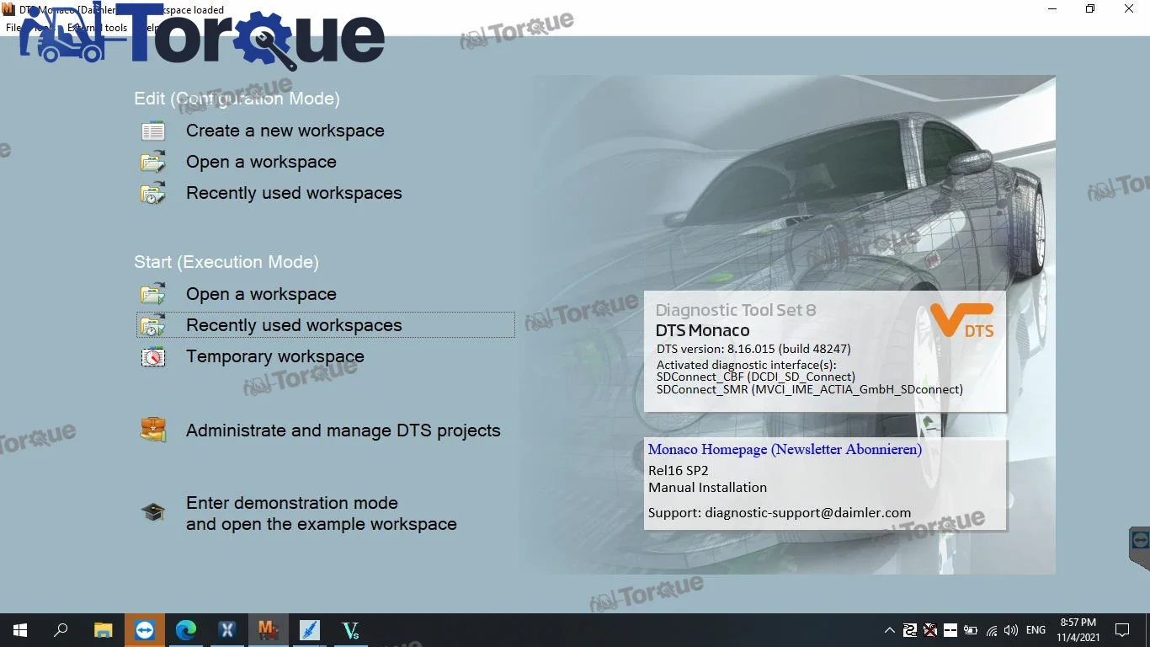
Task: Show hidden system tray icons
Action: coord(890,630)
